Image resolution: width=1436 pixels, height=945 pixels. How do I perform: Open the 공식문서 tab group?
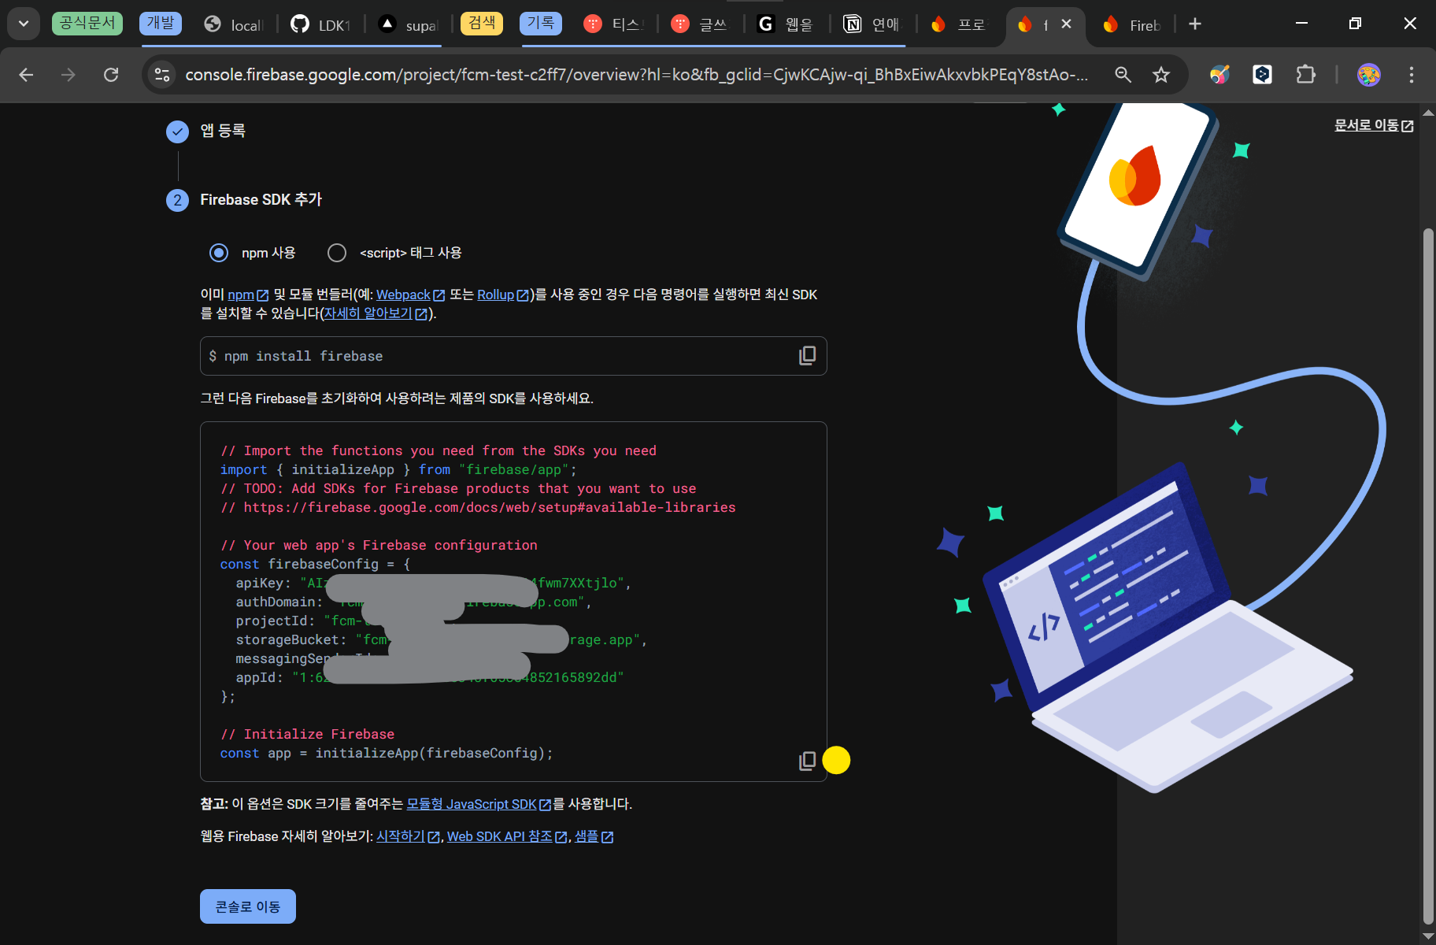87,23
